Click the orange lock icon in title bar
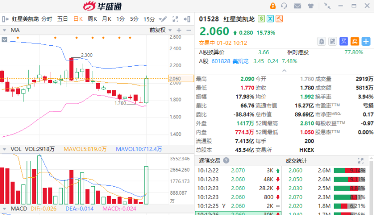 273,5
